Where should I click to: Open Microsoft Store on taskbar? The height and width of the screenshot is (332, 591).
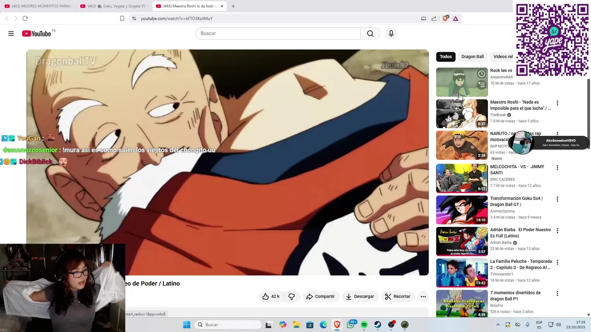pos(310,325)
